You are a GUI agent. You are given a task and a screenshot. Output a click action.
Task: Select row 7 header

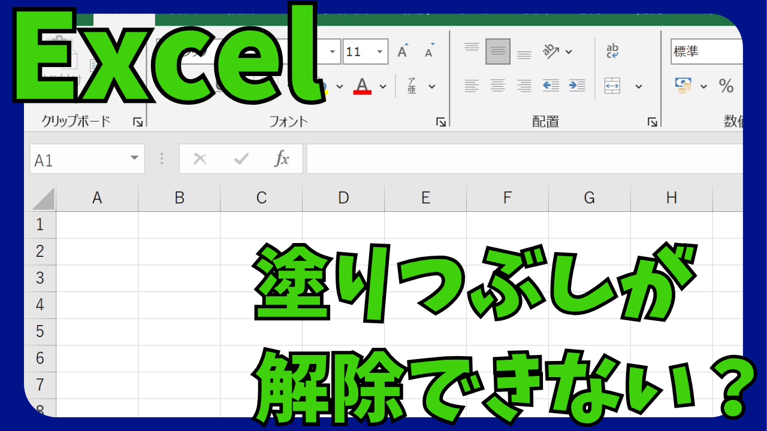(x=40, y=385)
